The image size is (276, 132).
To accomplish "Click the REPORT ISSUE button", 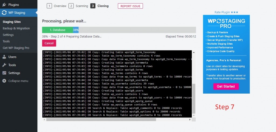I will (x=130, y=6).
